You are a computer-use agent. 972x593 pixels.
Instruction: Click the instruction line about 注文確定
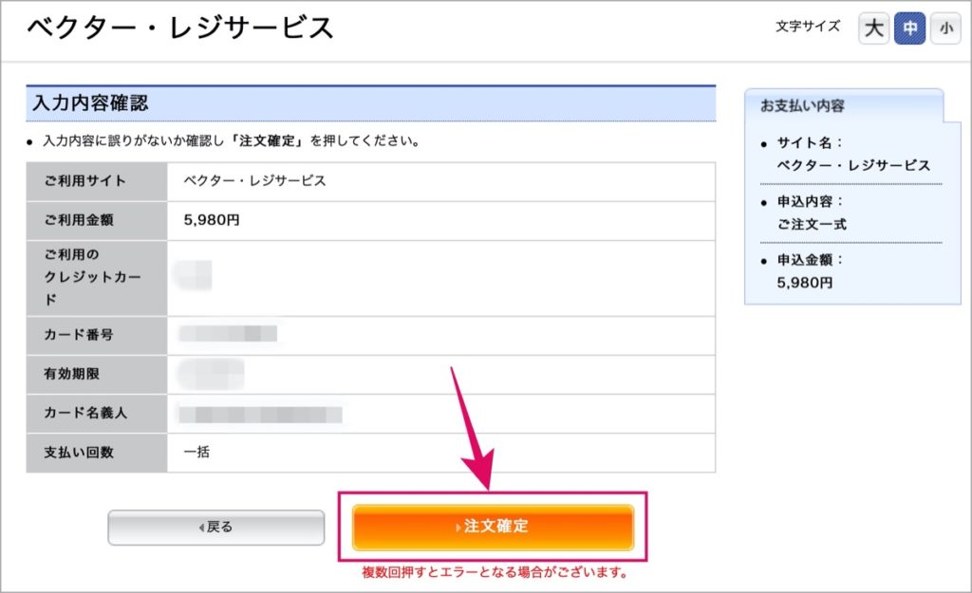232,141
